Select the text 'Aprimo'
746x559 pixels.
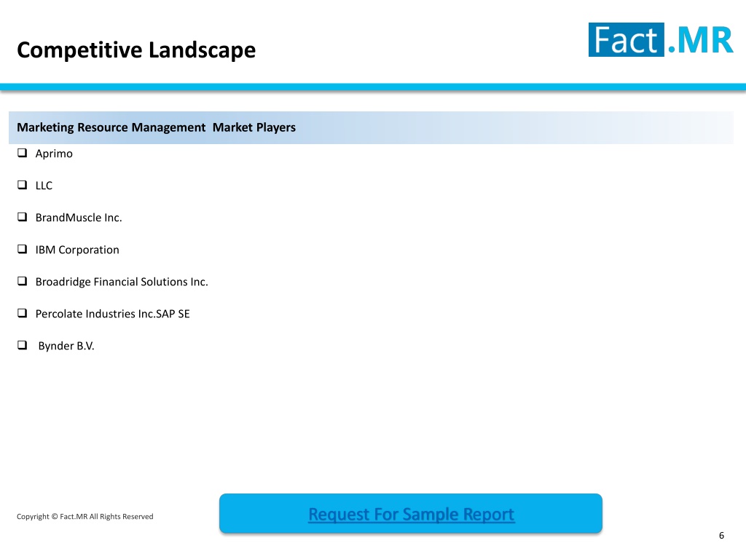pos(54,154)
